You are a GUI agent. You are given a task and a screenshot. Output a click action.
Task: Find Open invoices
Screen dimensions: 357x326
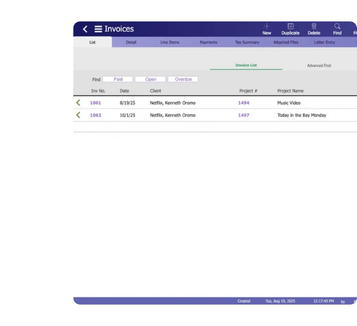point(150,79)
